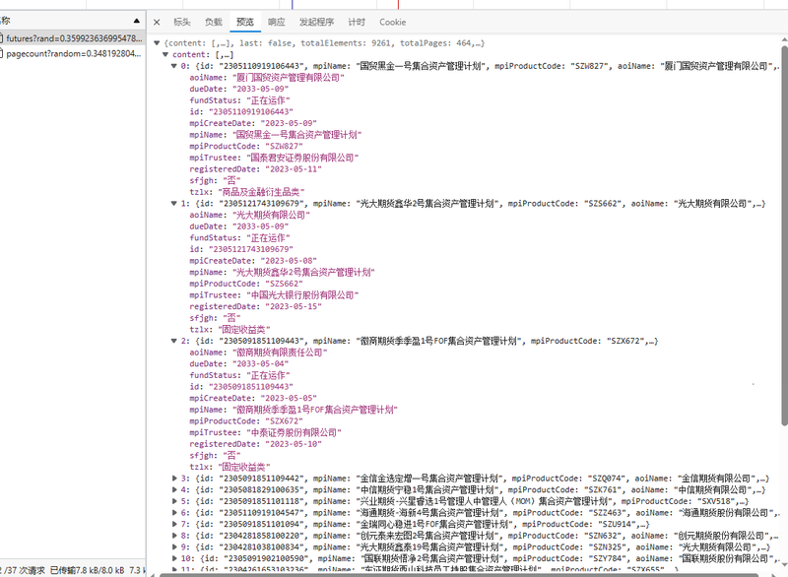Open the 负载 tab
The height and width of the screenshot is (577, 788).
(214, 22)
